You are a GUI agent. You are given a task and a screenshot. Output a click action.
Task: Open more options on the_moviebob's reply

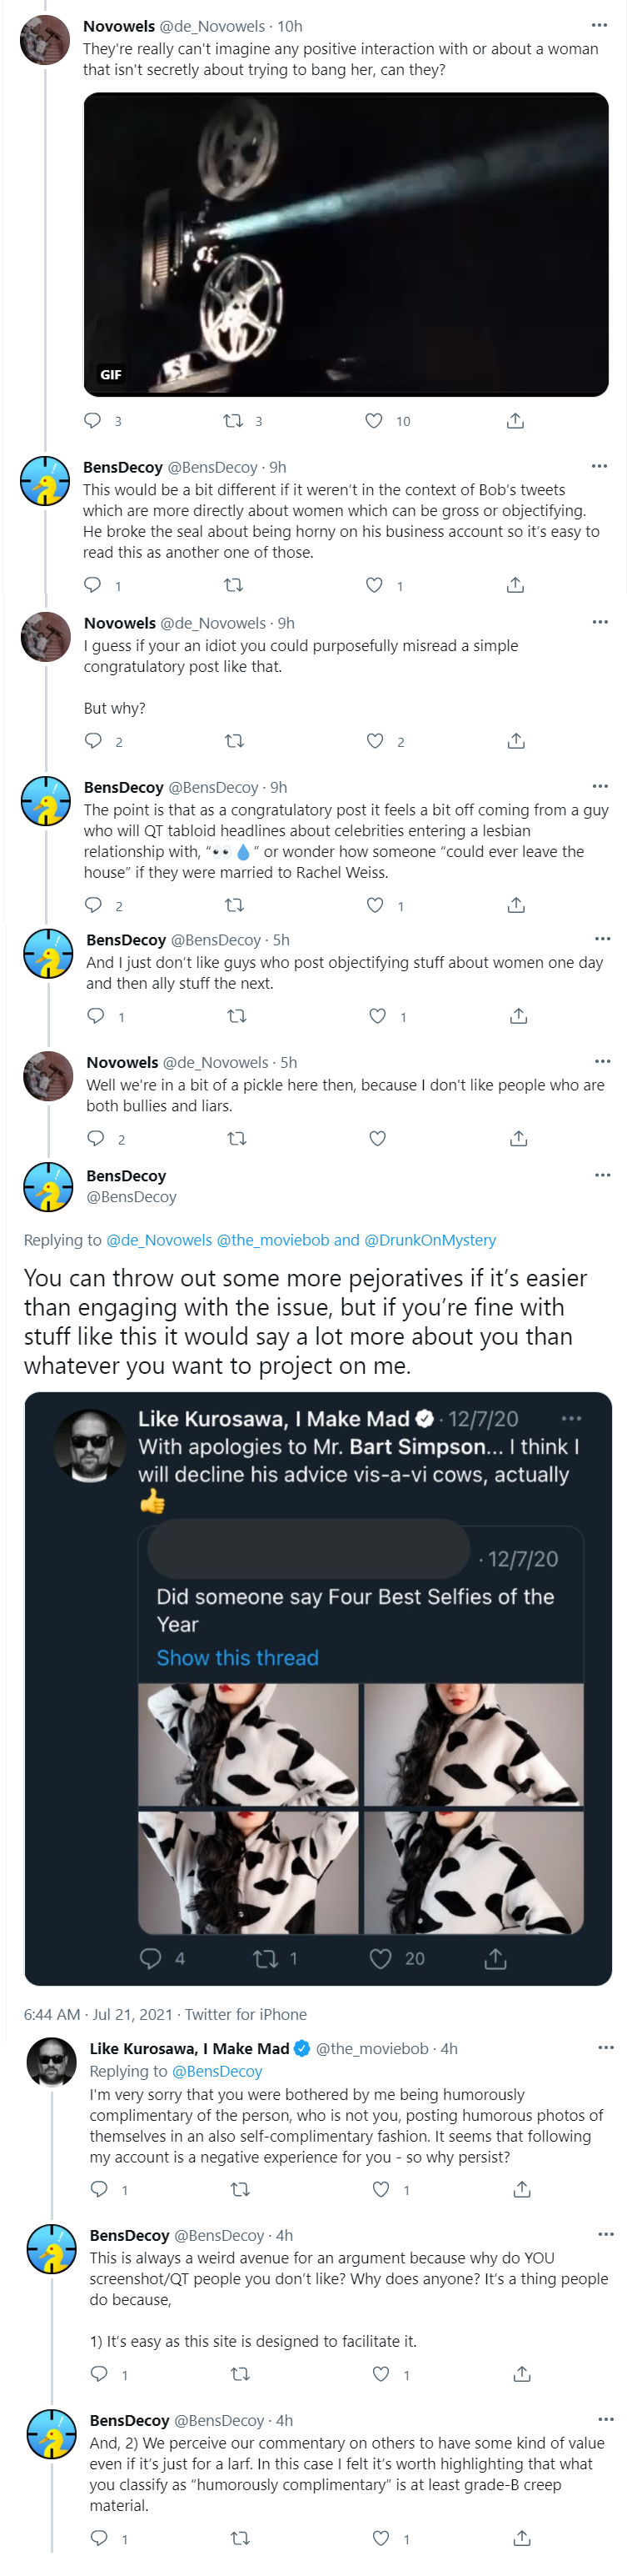605,2048
